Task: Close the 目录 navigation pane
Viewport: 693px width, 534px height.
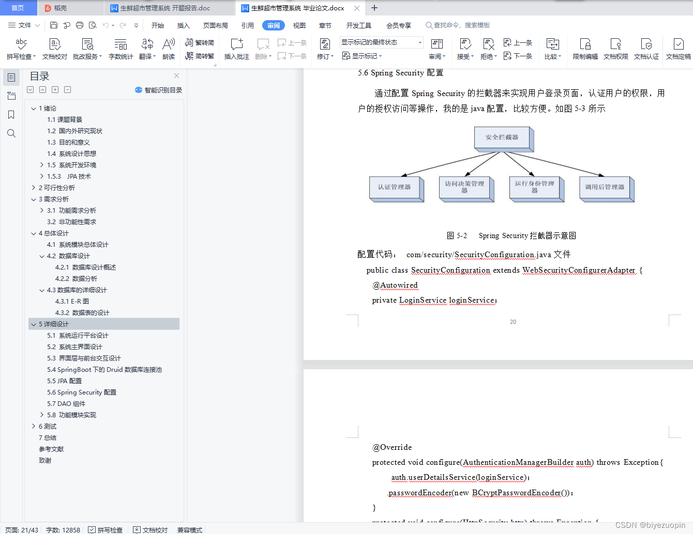Action: (176, 76)
